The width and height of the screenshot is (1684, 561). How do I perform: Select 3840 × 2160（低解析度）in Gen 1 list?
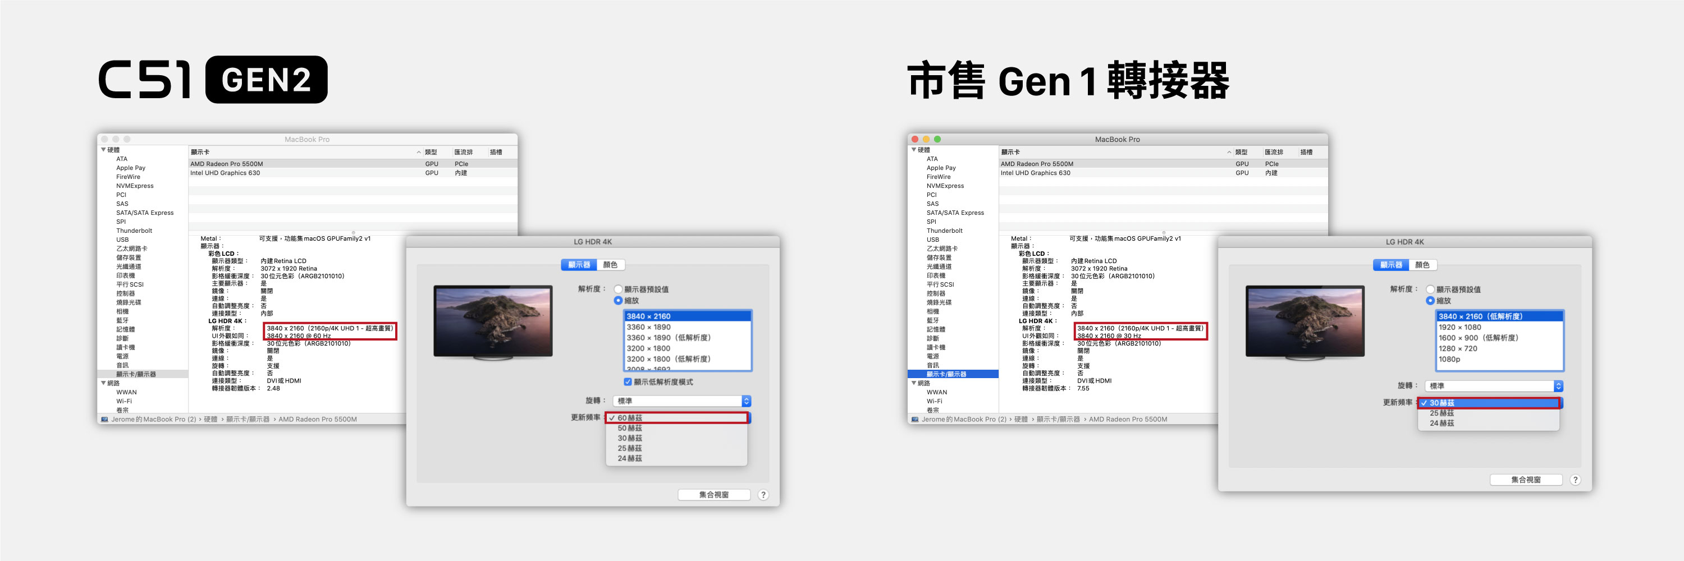tap(1500, 316)
